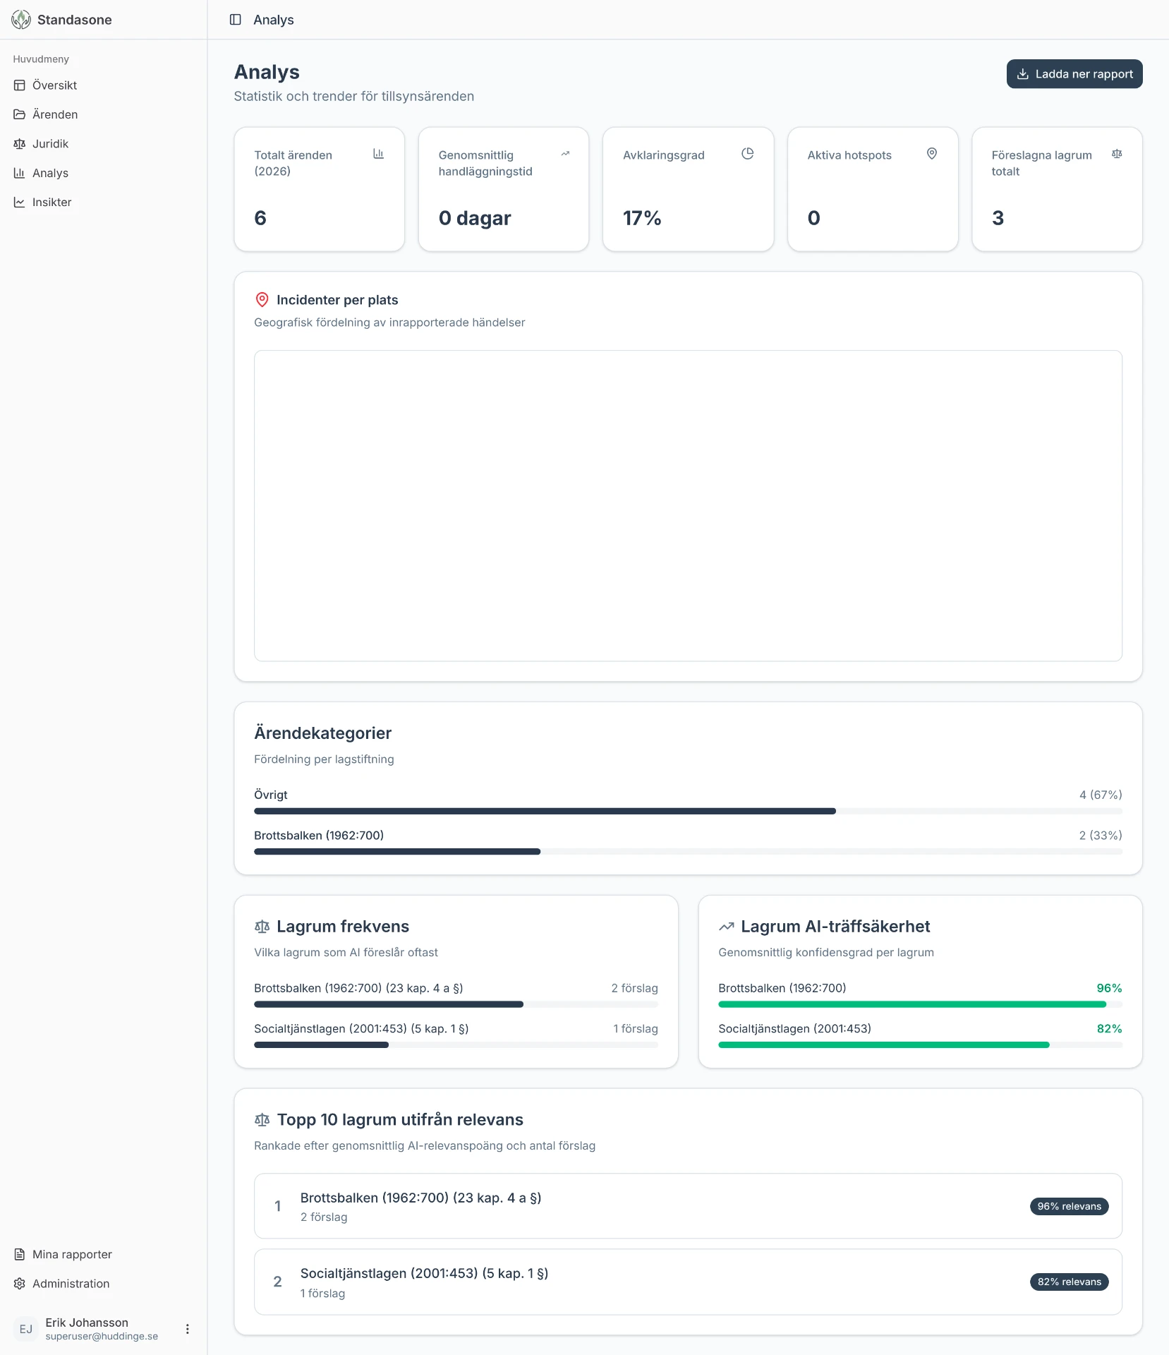The width and height of the screenshot is (1169, 1355).
Task: Select the top-ranked Brottsbalken 23 kap. 4 a § row
Action: [x=688, y=1206]
